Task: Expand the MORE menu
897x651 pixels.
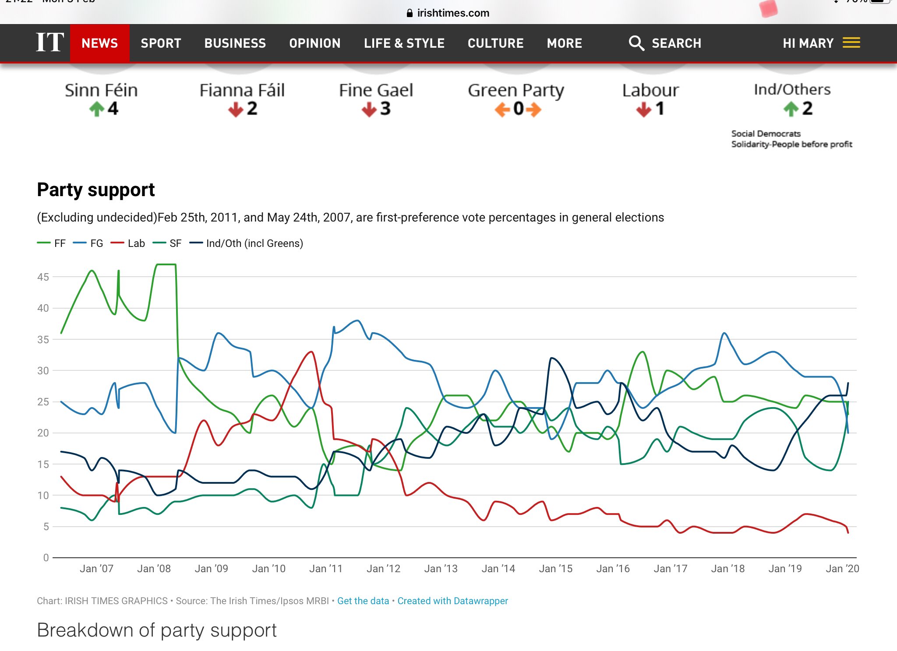Action: pos(565,43)
